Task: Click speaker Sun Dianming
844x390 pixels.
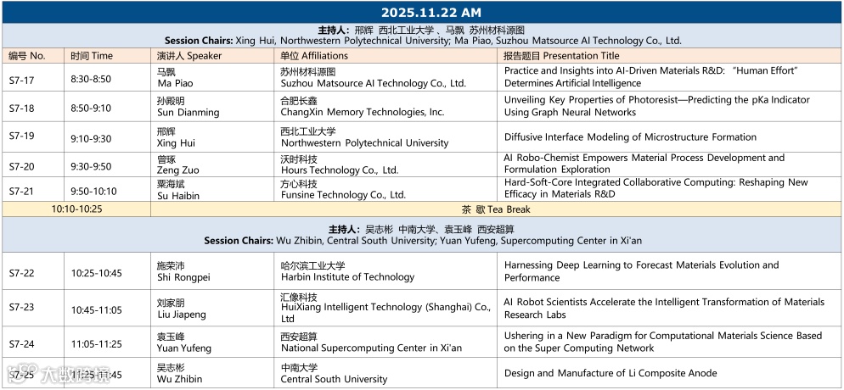Action: pos(188,107)
